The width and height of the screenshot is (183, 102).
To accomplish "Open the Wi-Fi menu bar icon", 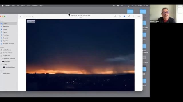I will pyautogui.click(x=122, y=6).
